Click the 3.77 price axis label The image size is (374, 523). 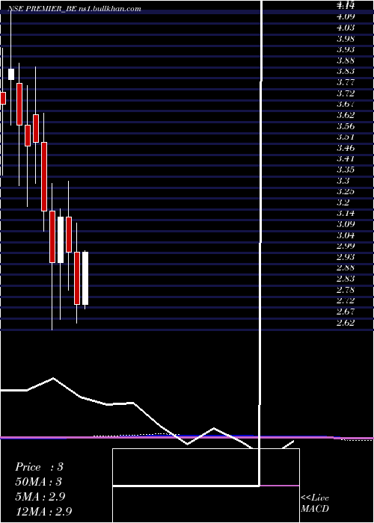click(x=346, y=82)
